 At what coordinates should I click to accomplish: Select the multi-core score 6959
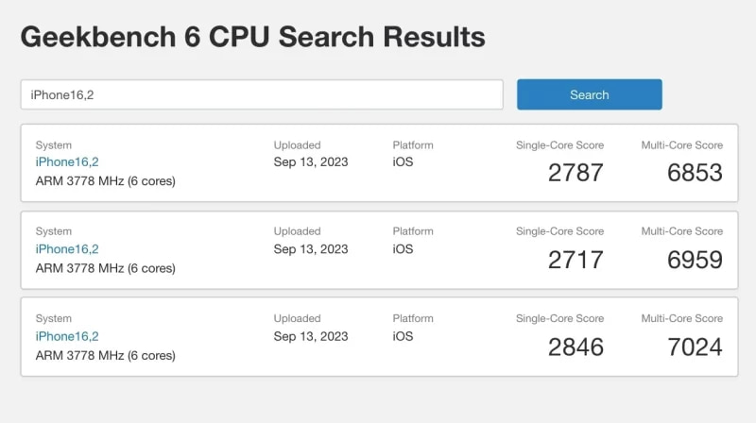pos(695,260)
